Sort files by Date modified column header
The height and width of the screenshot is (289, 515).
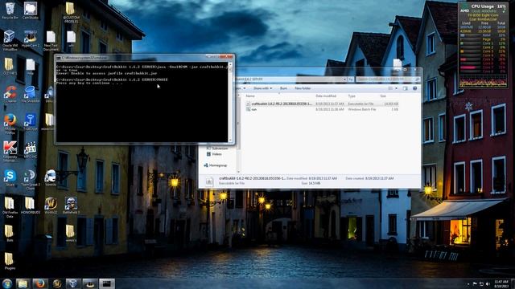[326, 96]
